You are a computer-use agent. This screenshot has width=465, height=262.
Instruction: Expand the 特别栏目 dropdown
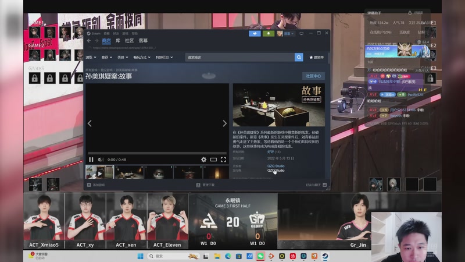[x=164, y=57]
